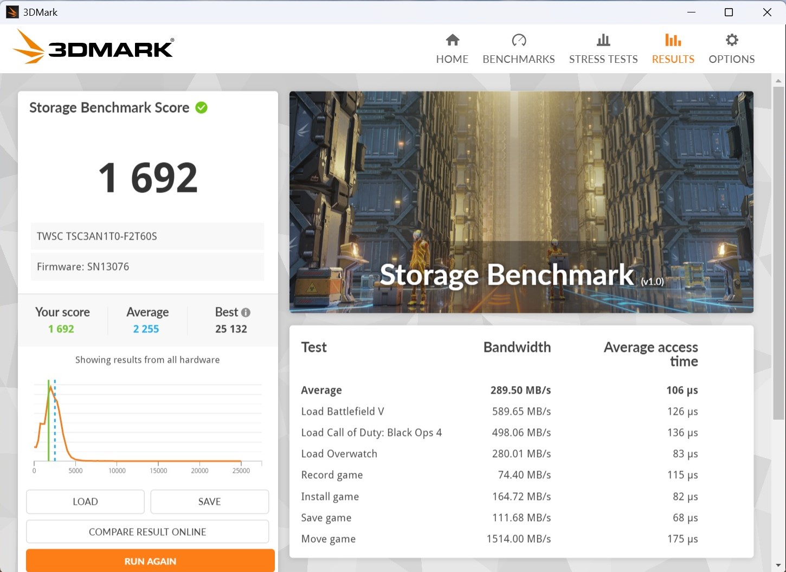Image resolution: width=786 pixels, height=572 pixels.
Task: Click the vertical scrollbar thumb
Action: click(x=778, y=252)
